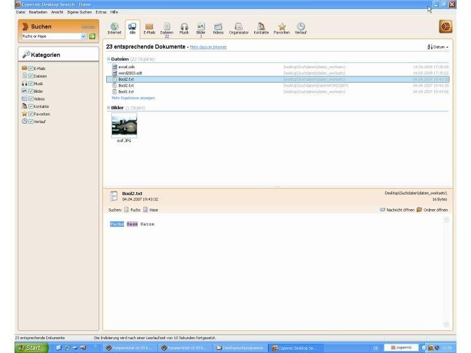Viewport: 471px width, 353px height.
Task: Select the excel.ods result row
Action: point(278,67)
